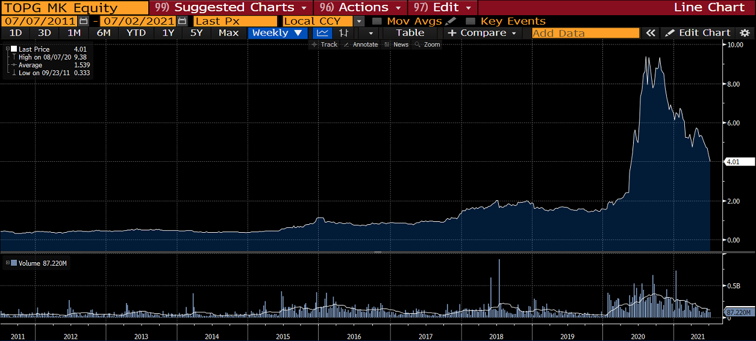Click the Add Data input field
This screenshot has height=341, width=756.
[x=585, y=33]
